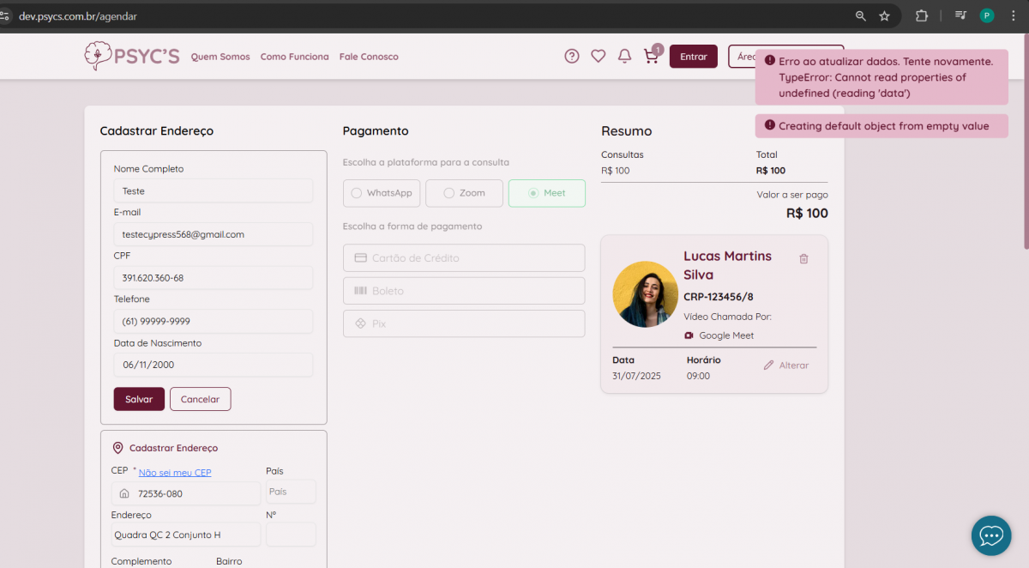Viewport: 1029px width, 568px height.
Task: Choose Boleto payment method
Action: click(464, 291)
